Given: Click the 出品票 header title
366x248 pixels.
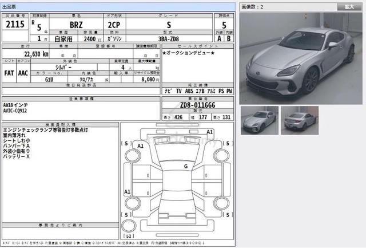Looking at the screenshot, I should point(9,7).
